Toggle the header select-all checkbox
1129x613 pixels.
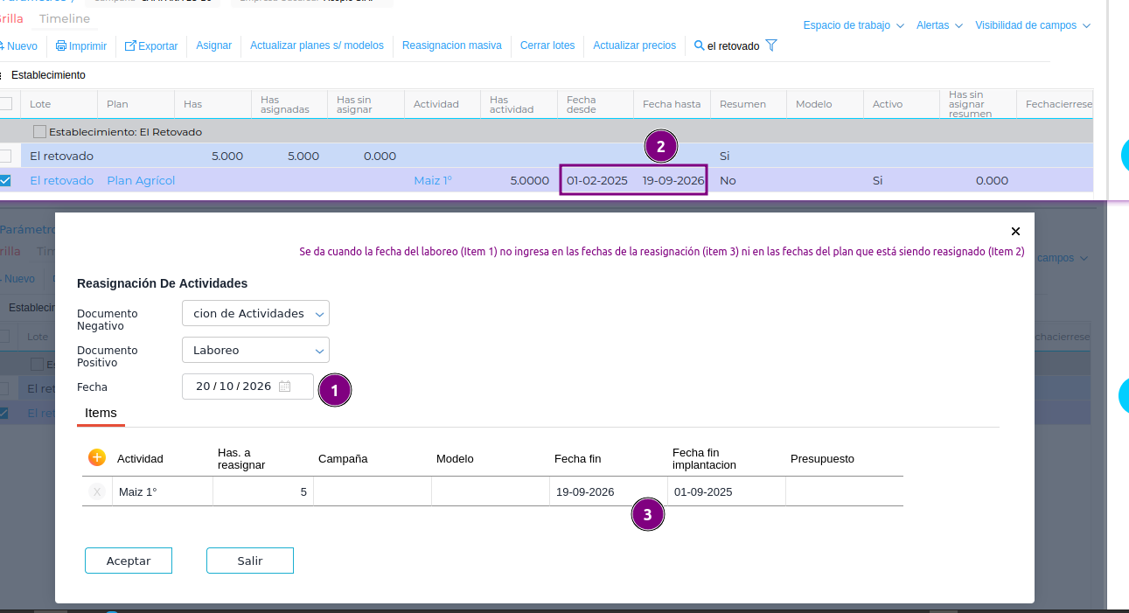pos(5,104)
